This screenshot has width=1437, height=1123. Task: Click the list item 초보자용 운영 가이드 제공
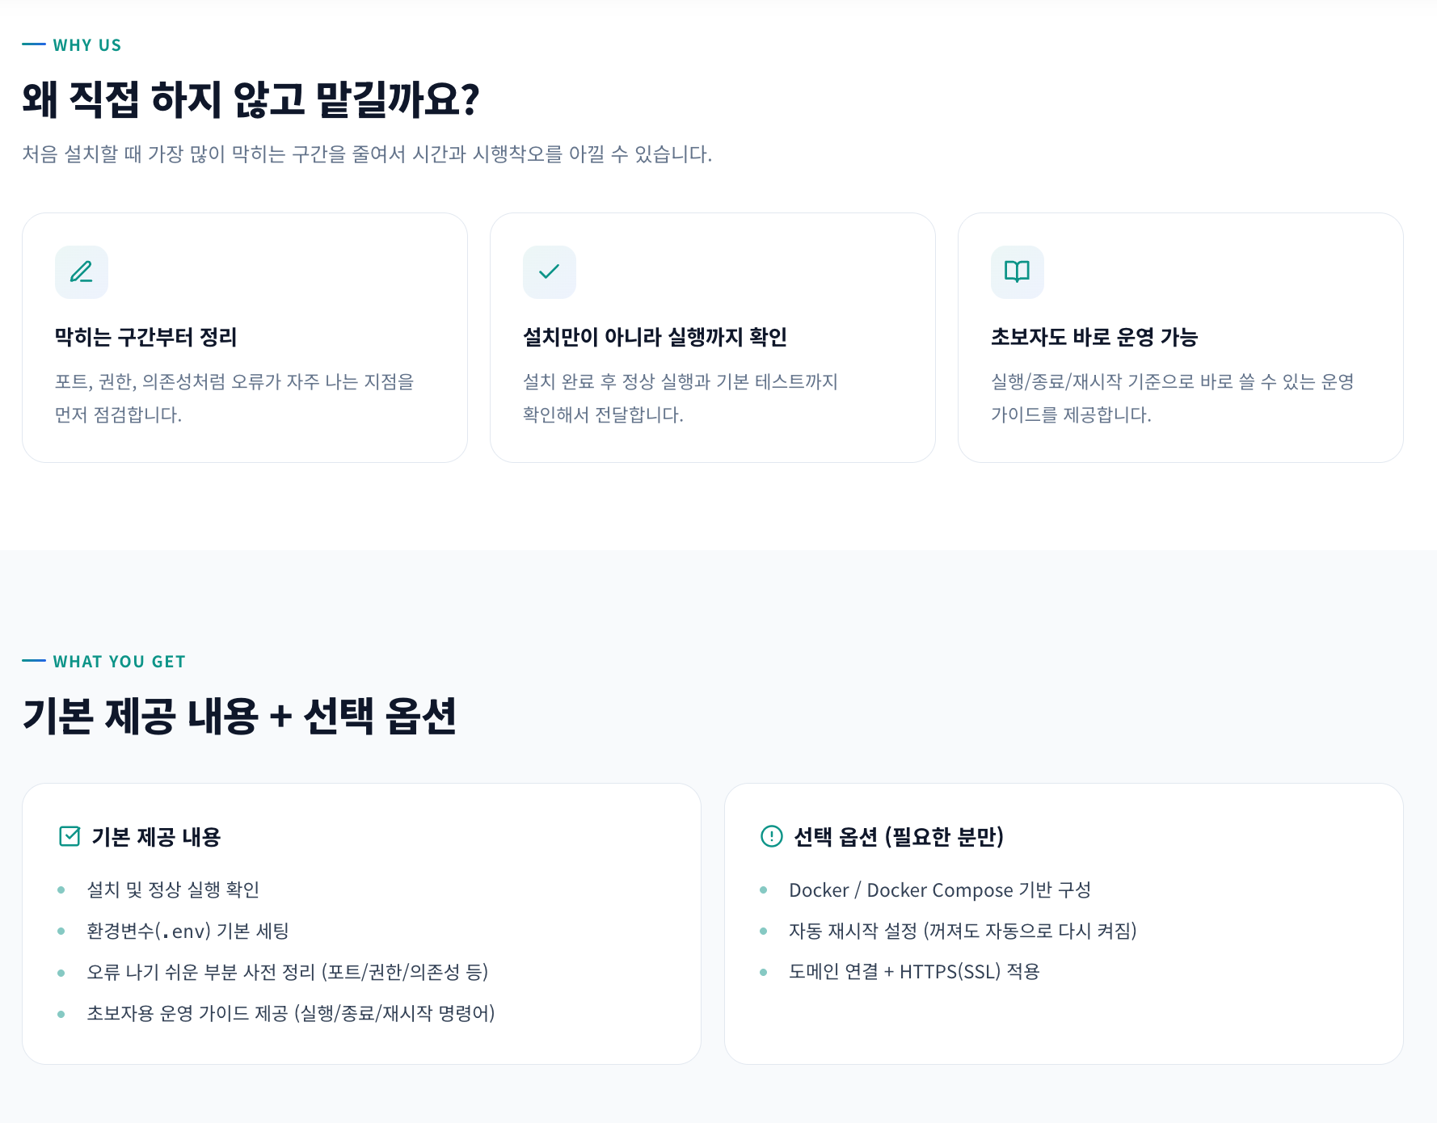coord(290,1013)
